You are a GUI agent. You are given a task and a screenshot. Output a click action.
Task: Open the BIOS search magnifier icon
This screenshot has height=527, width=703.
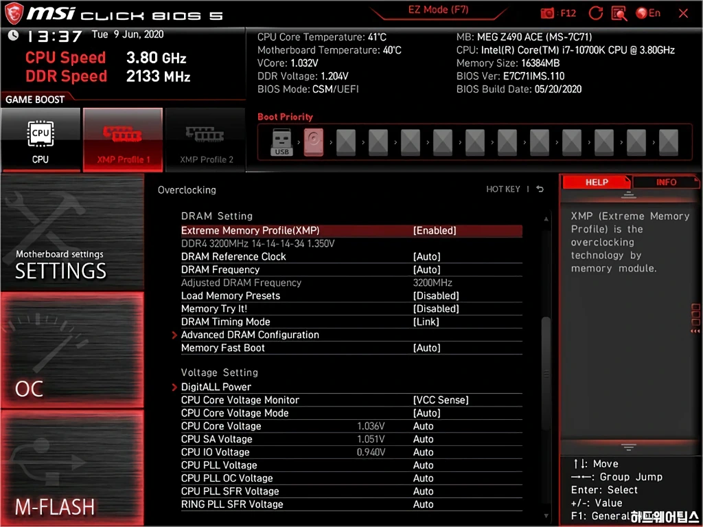619,13
